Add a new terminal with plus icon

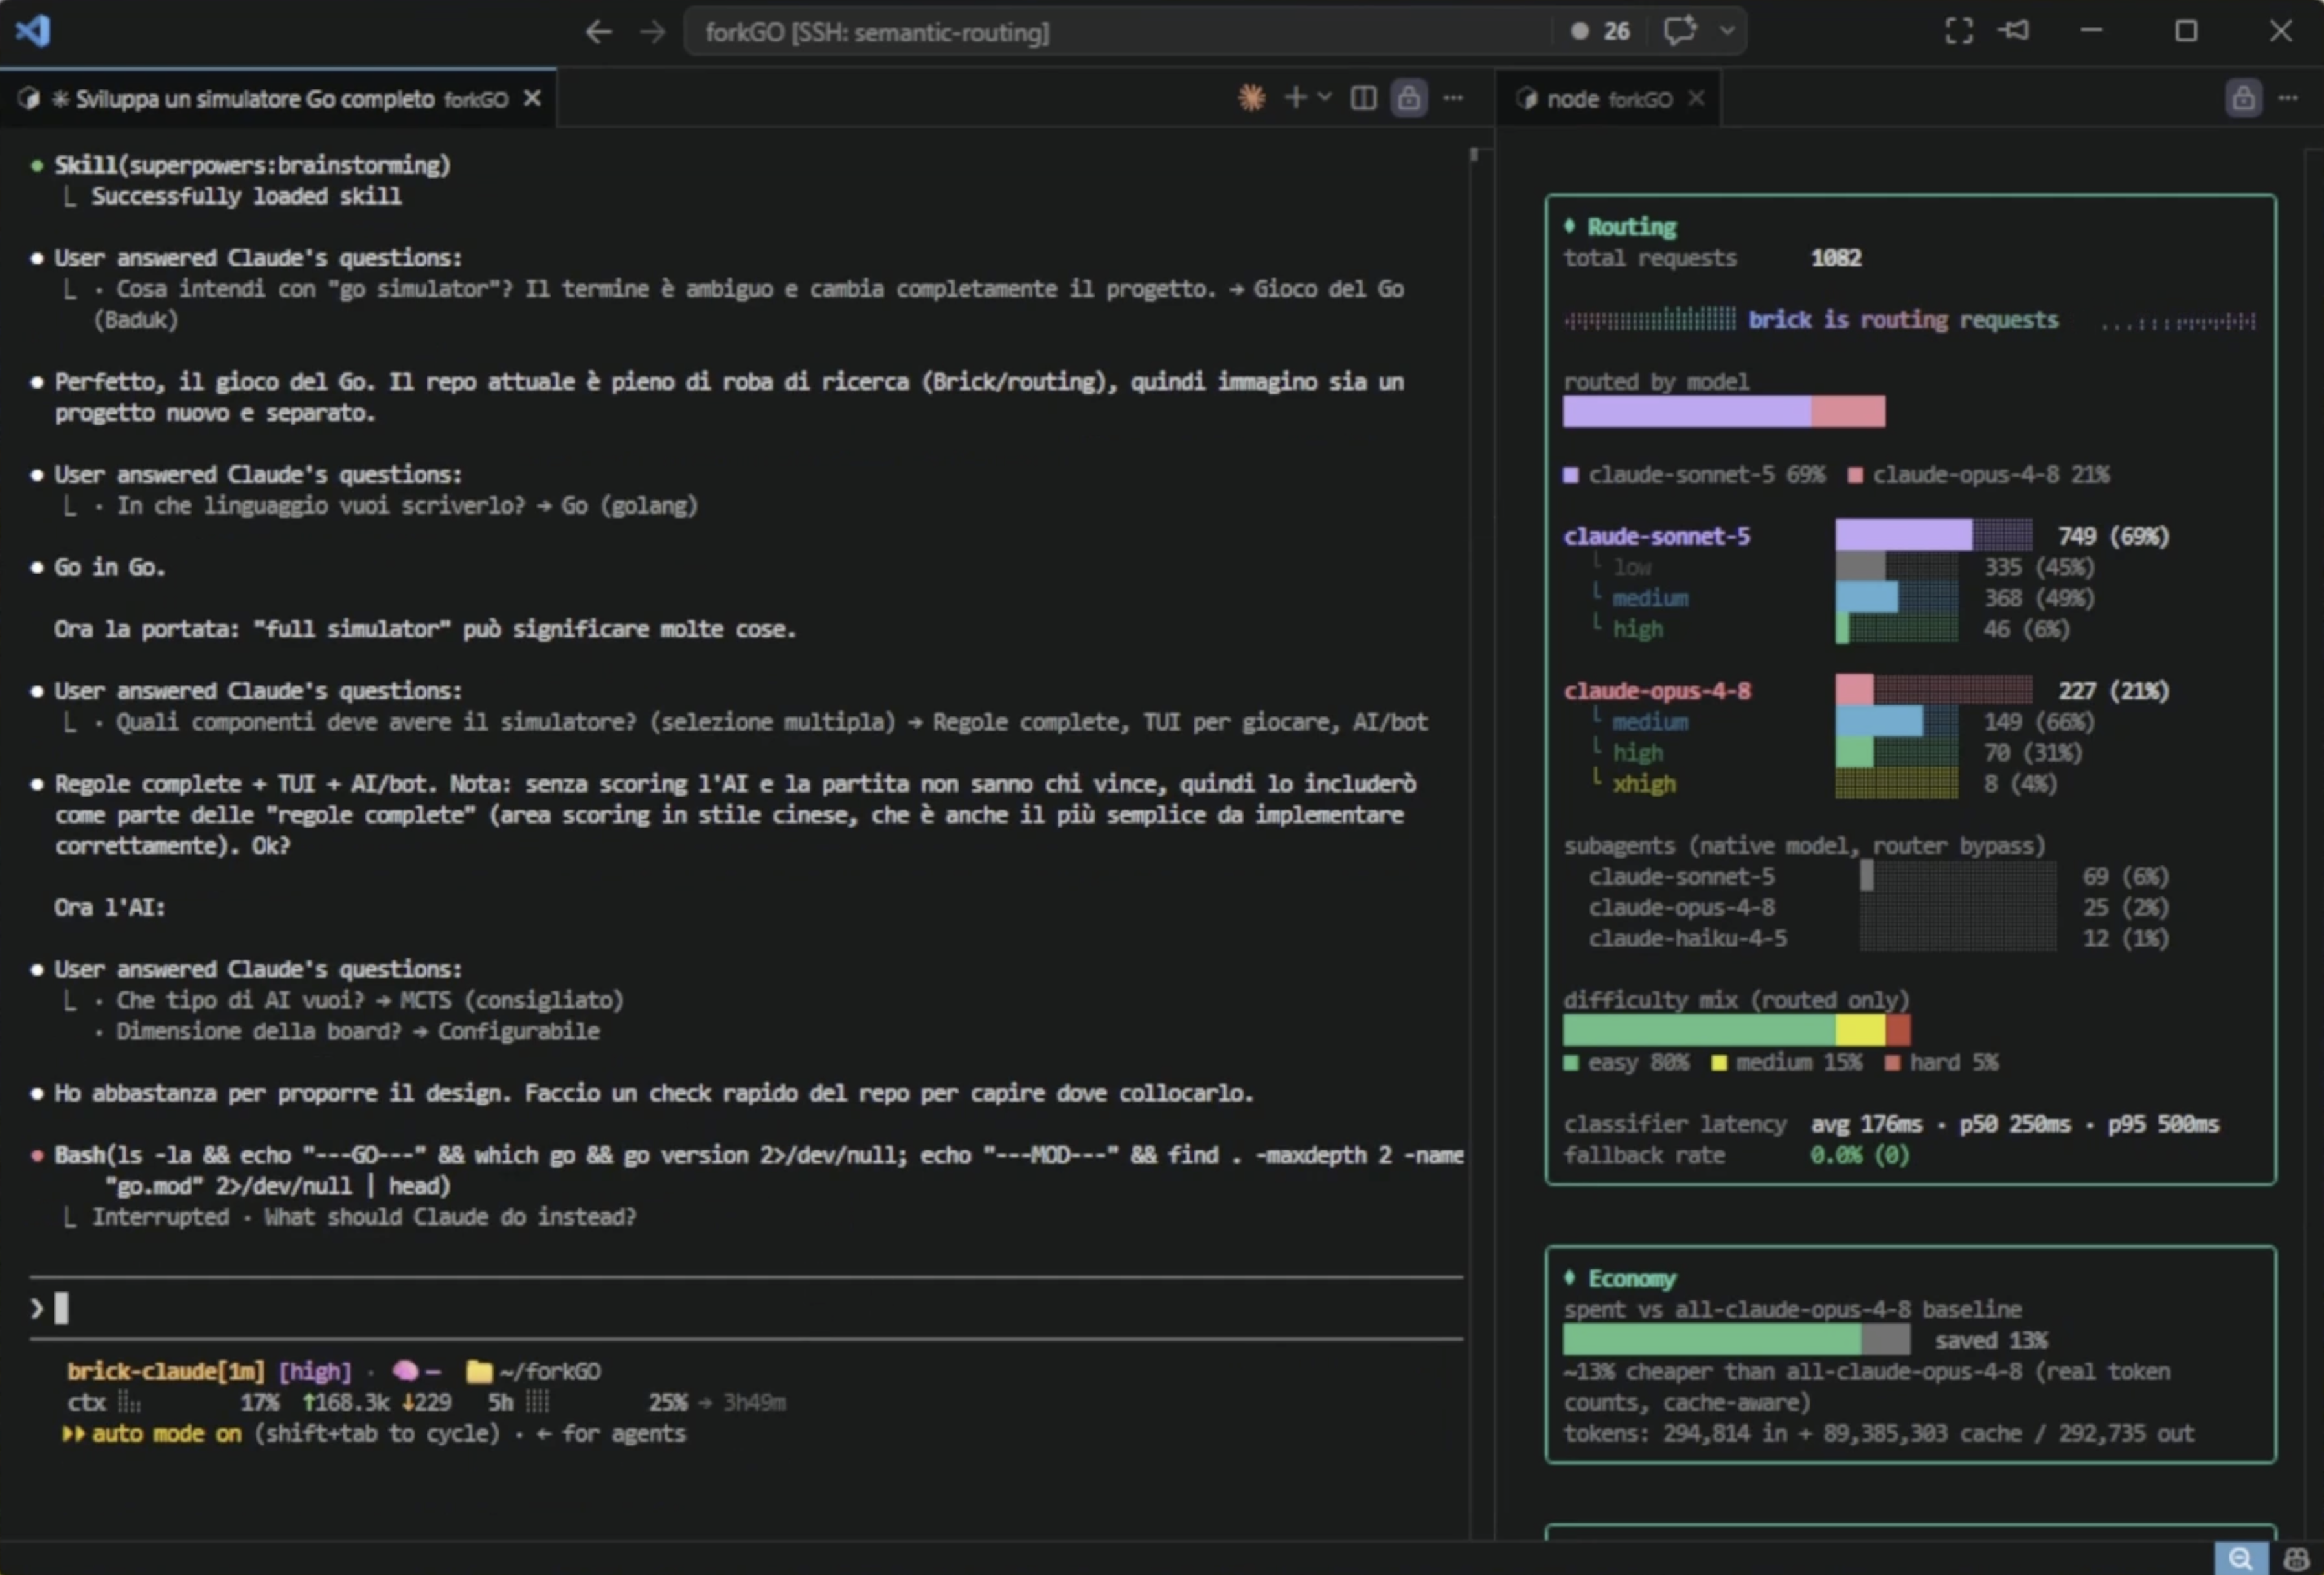[1295, 97]
